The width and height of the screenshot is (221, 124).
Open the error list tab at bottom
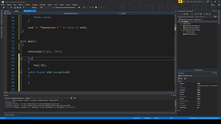coord(9,115)
